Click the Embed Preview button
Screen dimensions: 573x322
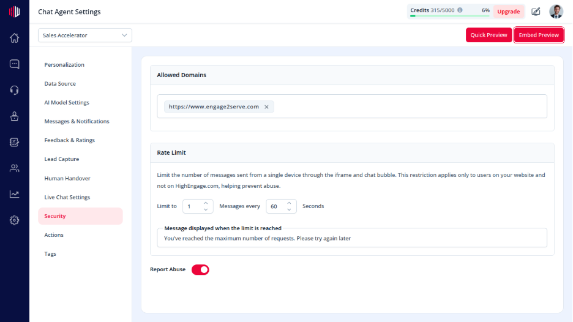click(x=539, y=35)
